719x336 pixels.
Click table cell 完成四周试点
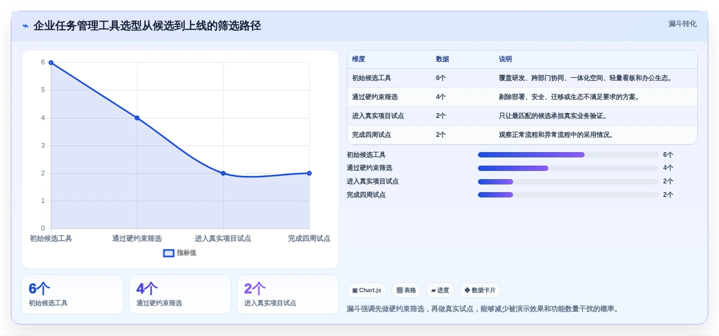[x=372, y=135]
